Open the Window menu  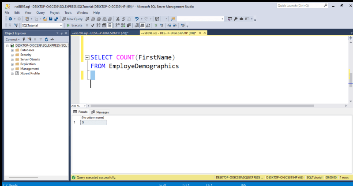[83, 13]
